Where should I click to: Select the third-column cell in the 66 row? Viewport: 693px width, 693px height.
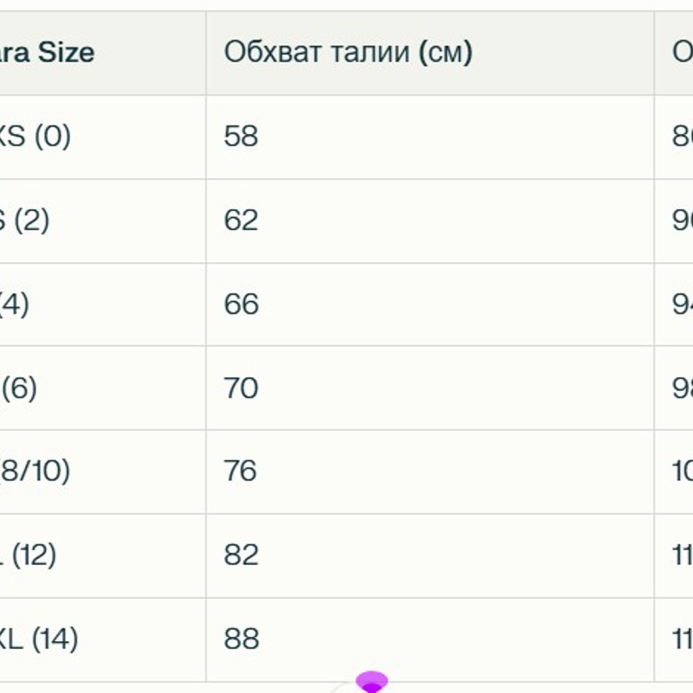(x=674, y=305)
